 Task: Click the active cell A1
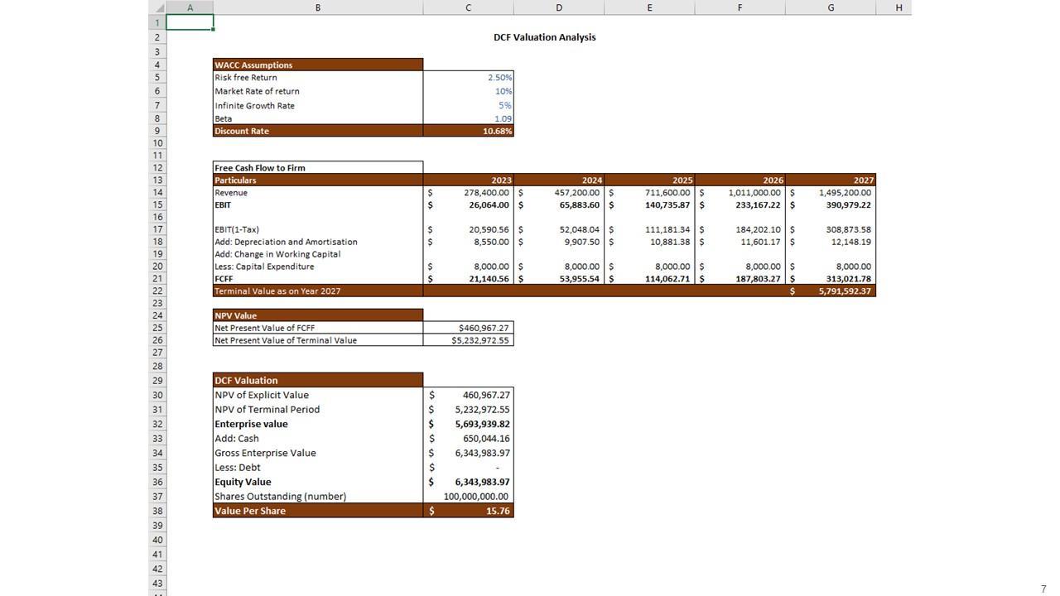coord(190,22)
